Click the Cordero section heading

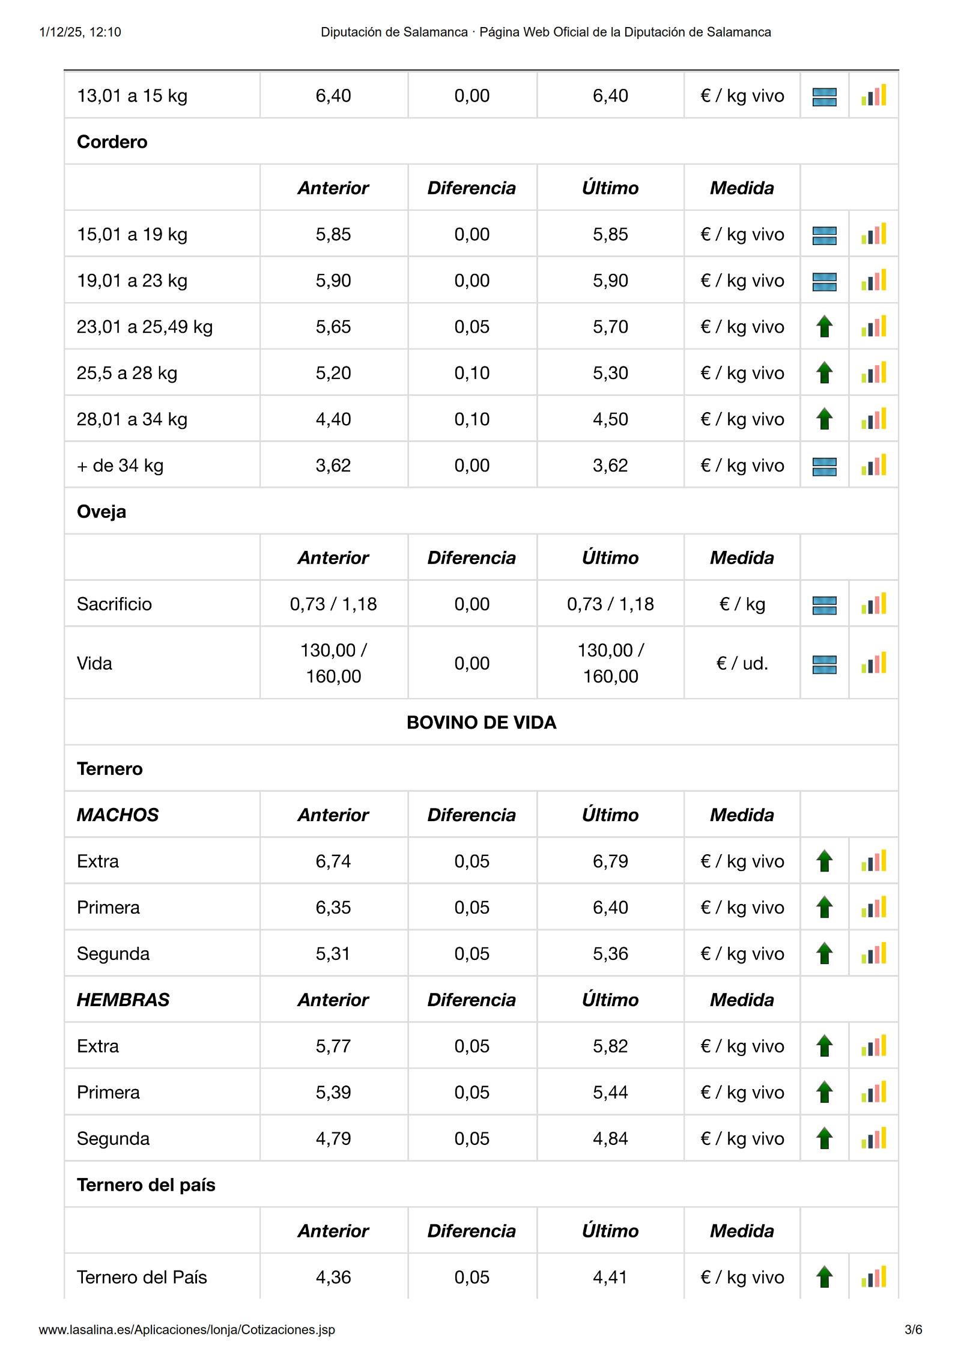point(112,142)
